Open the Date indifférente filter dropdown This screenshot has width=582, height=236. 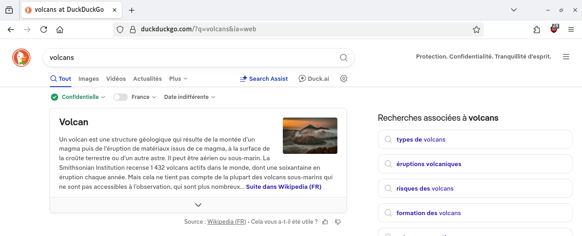[x=190, y=97]
